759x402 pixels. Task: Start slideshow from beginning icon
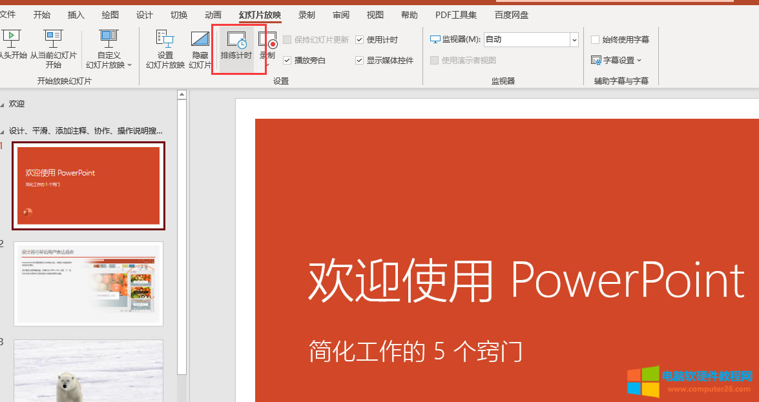(x=10, y=39)
